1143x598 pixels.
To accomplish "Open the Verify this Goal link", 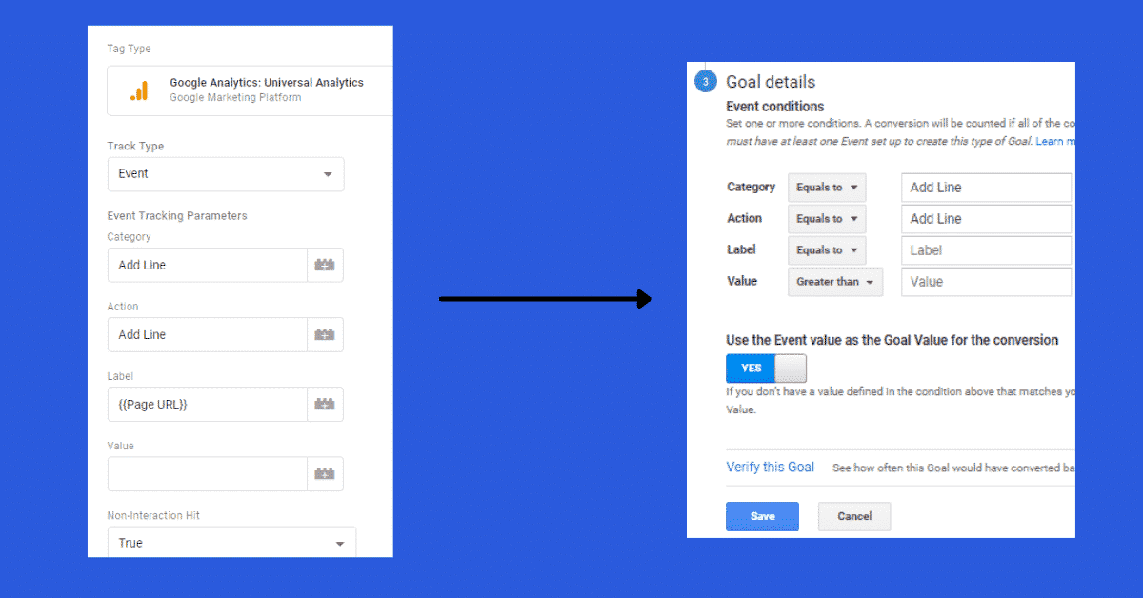I will point(770,467).
